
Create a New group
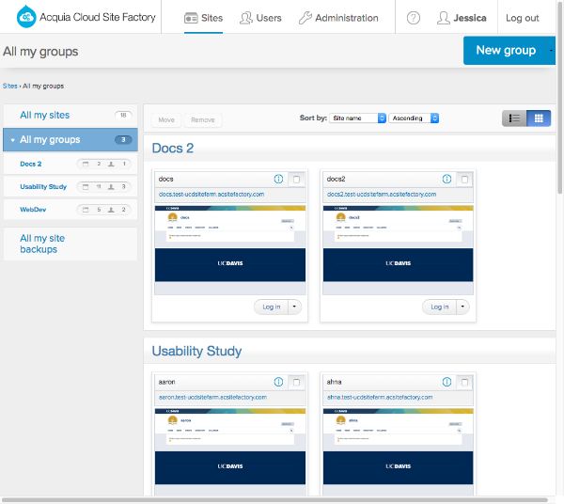coord(506,50)
